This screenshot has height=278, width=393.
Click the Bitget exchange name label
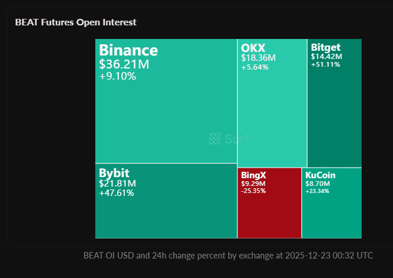(326, 47)
